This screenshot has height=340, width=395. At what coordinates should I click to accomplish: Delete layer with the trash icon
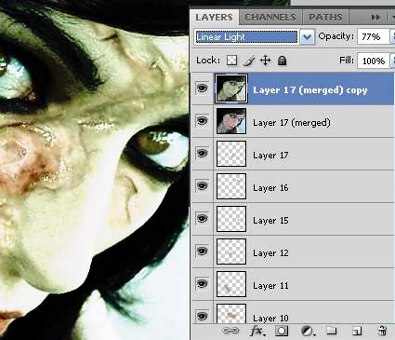tap(382, 331)
